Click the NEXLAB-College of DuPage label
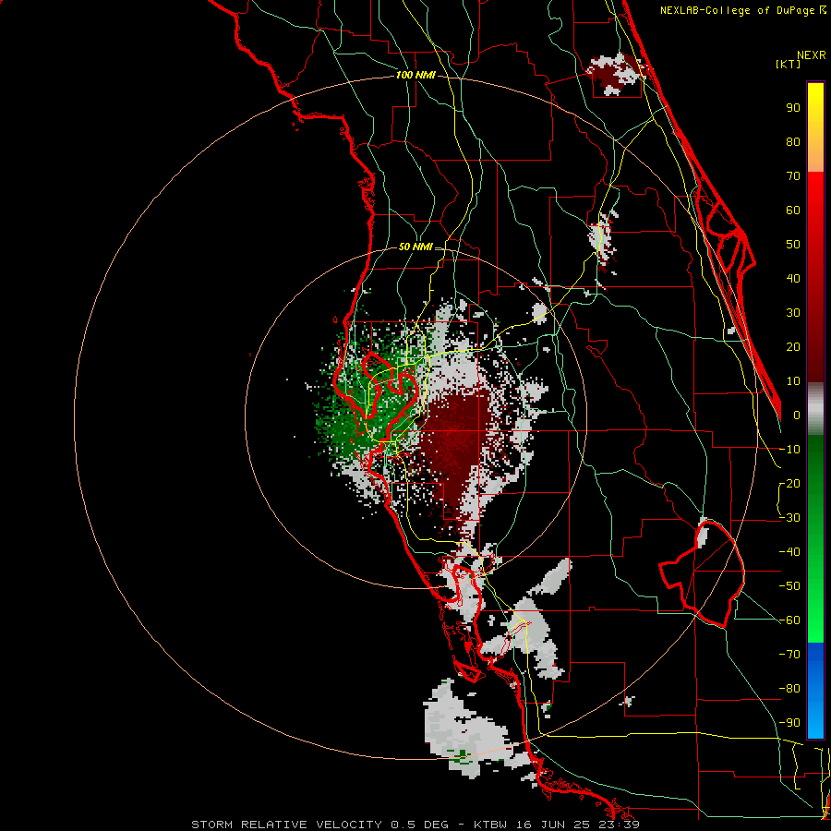 (739, 10)
